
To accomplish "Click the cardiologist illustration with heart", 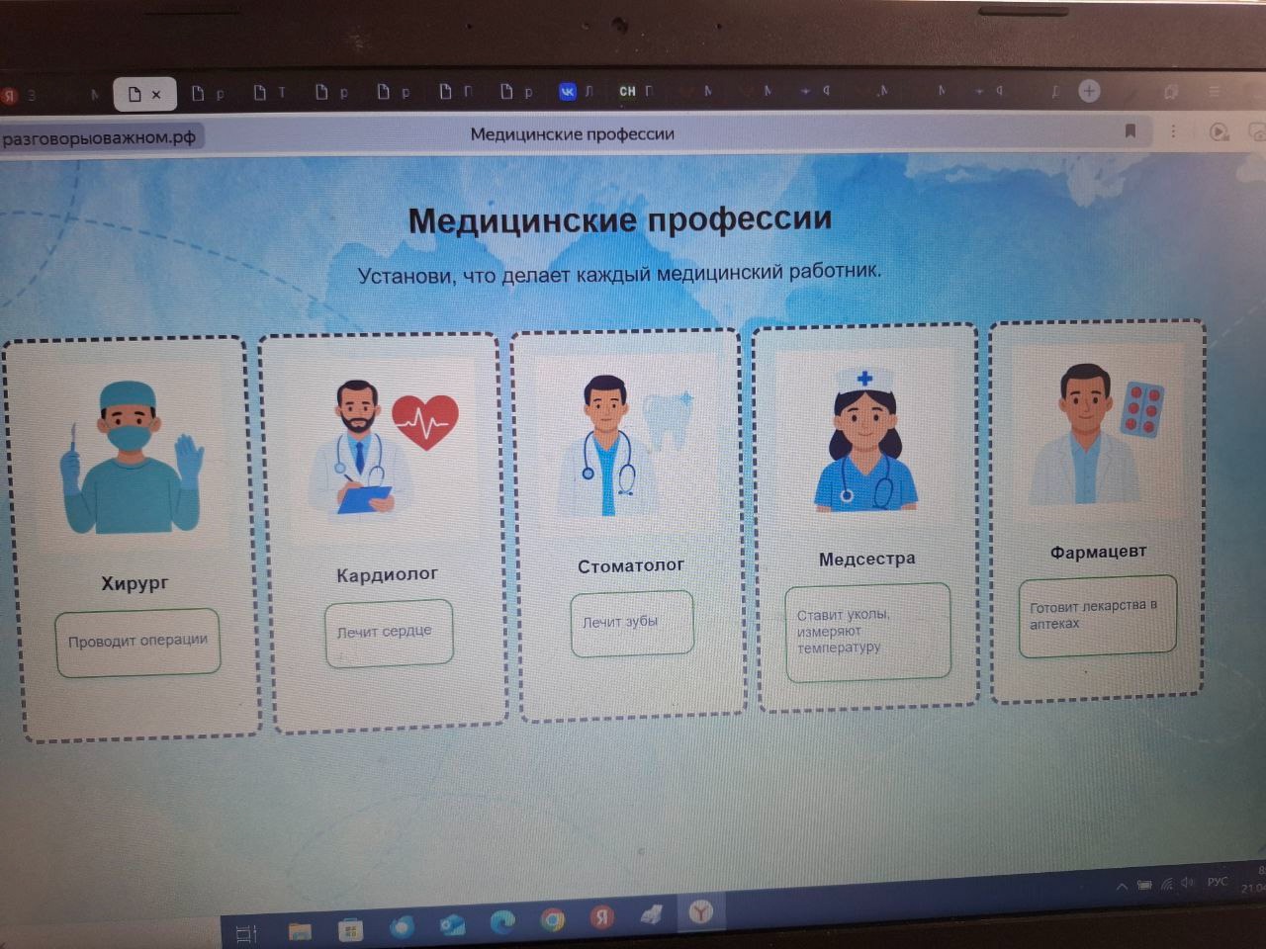I will tap(384, 448).
